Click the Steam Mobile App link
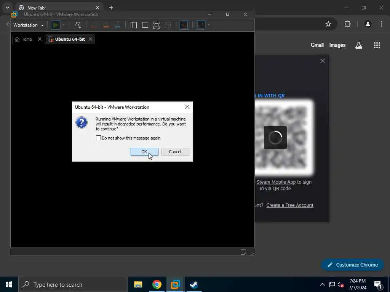 tap(276, 182)
